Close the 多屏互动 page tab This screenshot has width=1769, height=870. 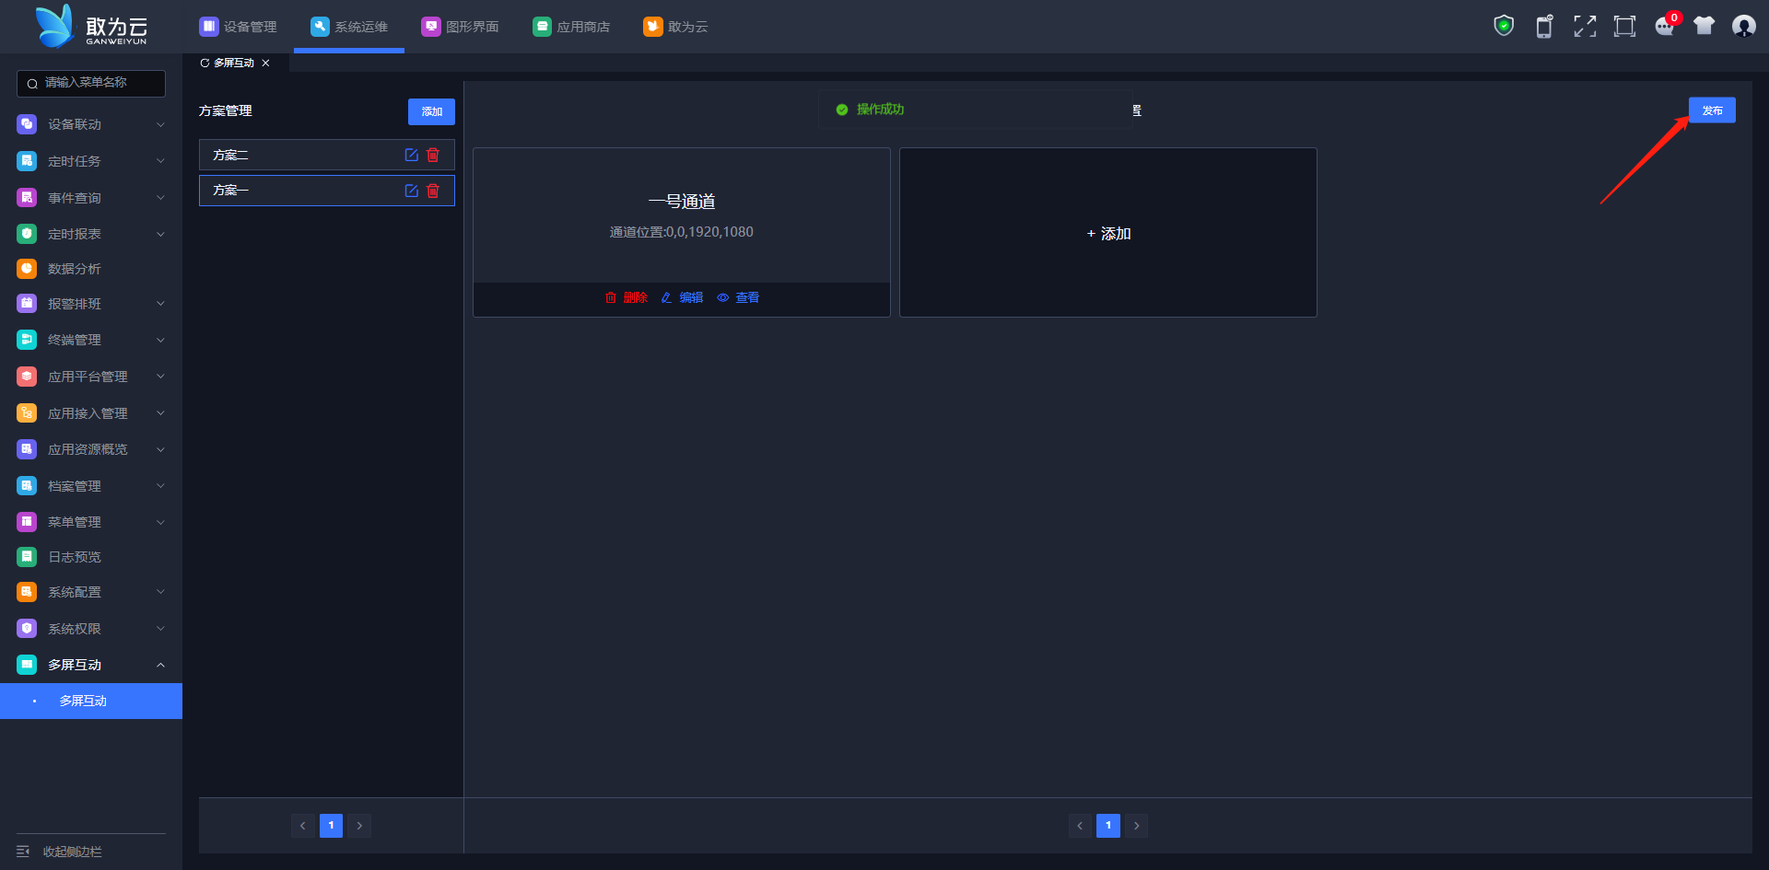pos(266,64)
